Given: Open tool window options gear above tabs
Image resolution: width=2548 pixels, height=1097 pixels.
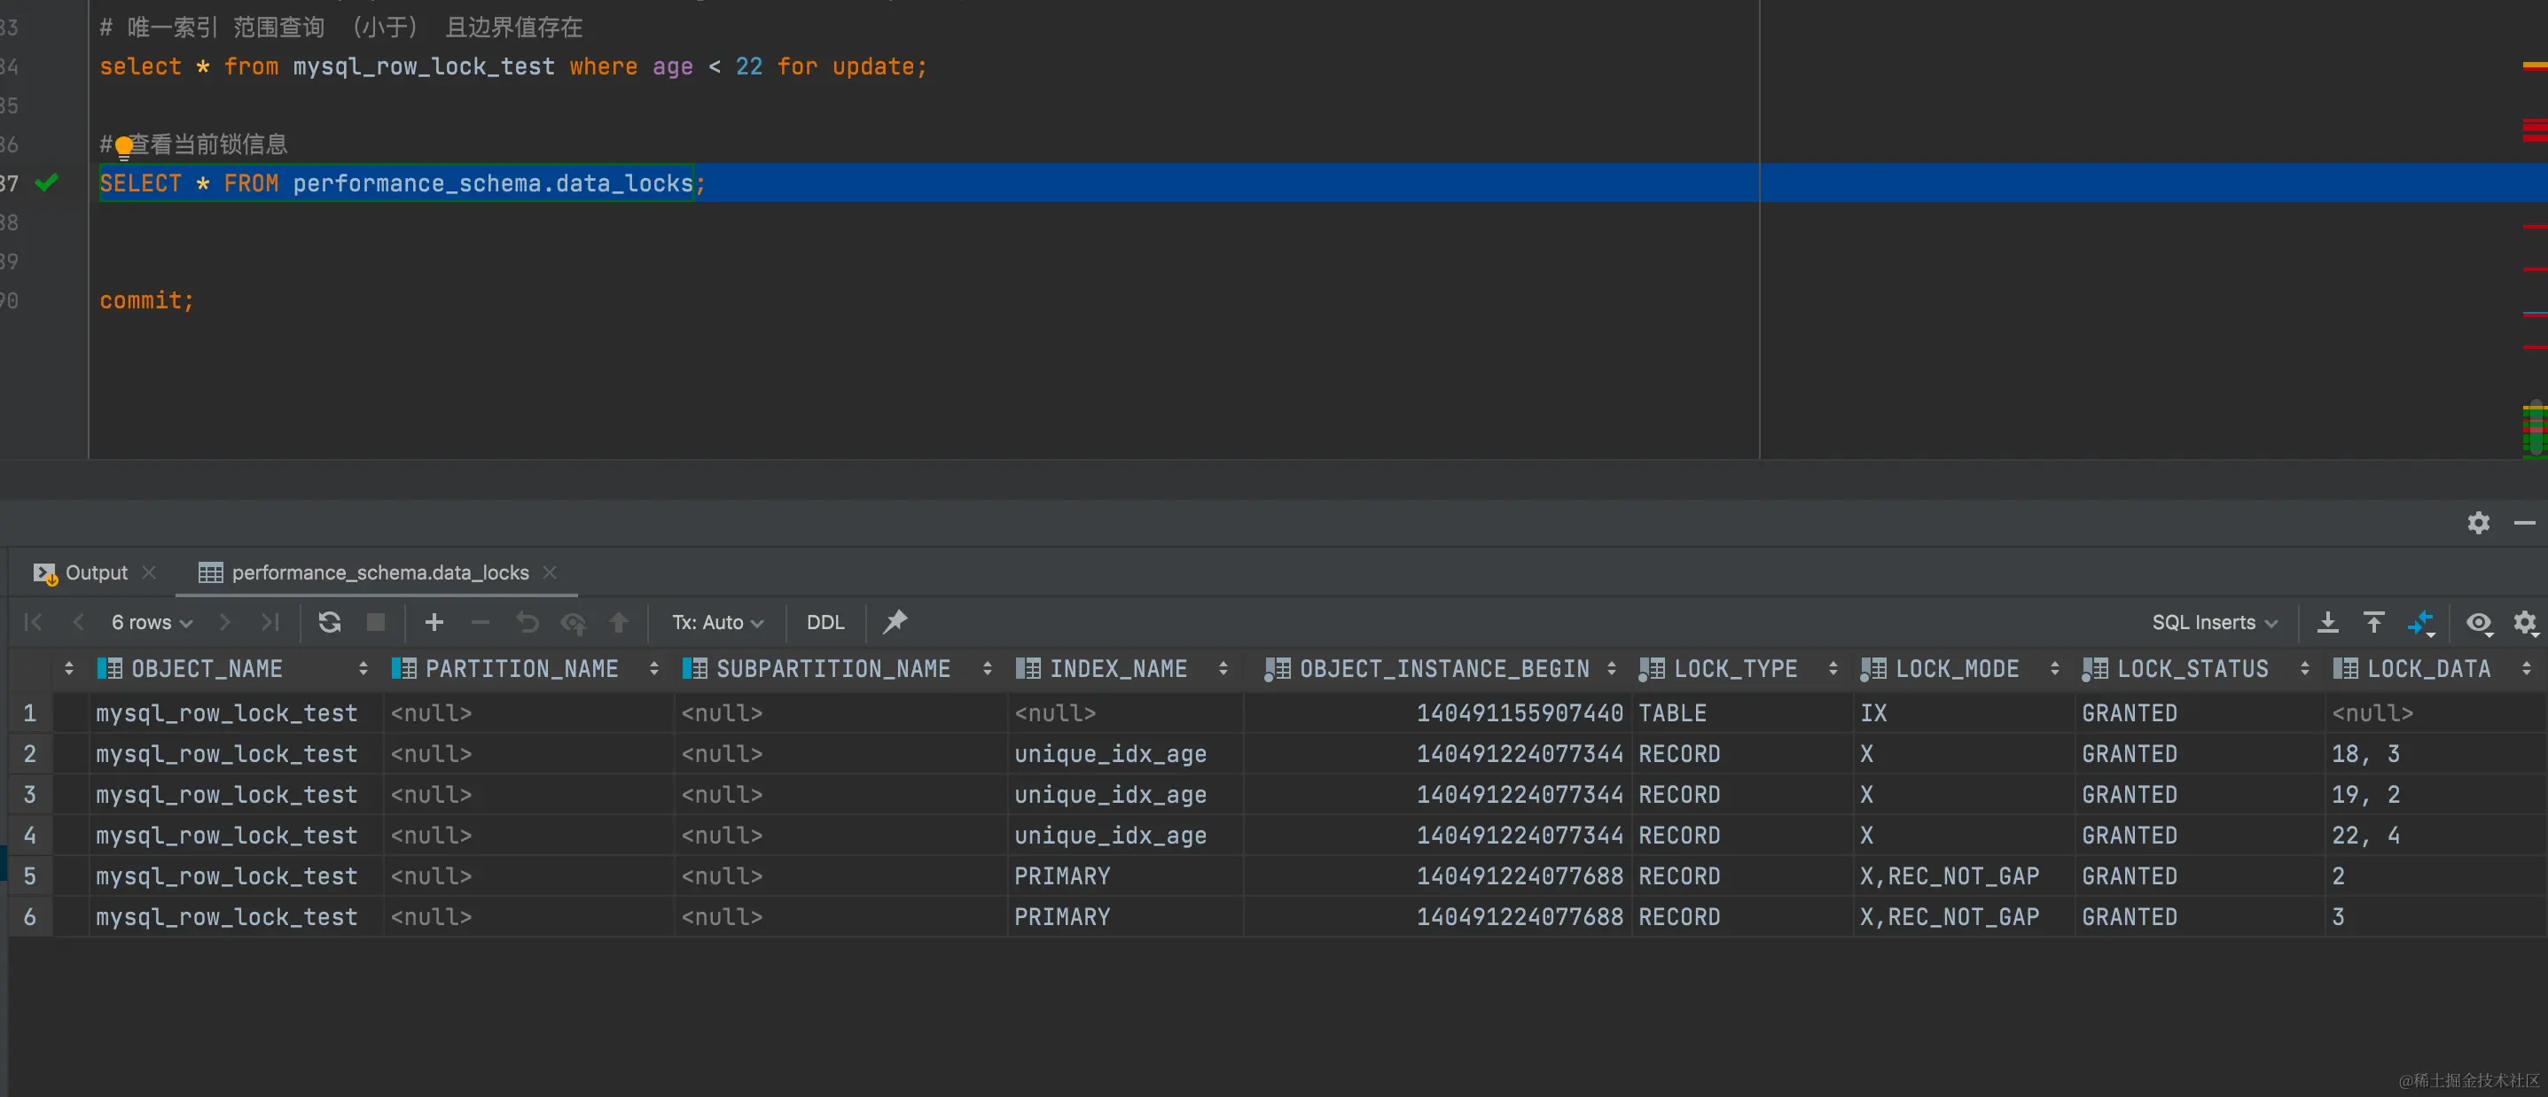Looking at the screenshot, I should [x=2478, y=522].
